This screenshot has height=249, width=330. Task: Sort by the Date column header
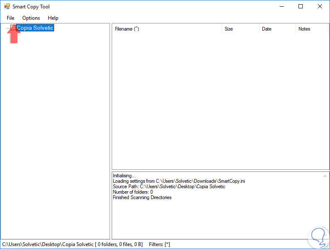(278, 29)
